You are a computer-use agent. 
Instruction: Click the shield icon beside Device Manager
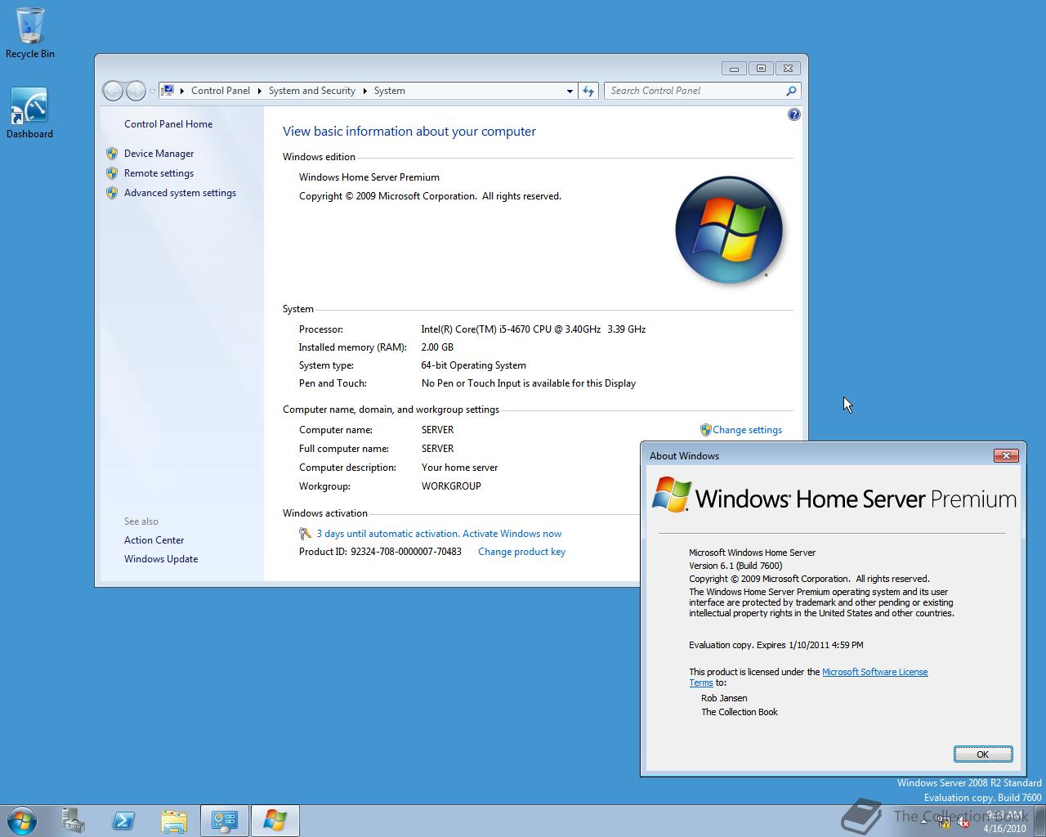[112, 154]
